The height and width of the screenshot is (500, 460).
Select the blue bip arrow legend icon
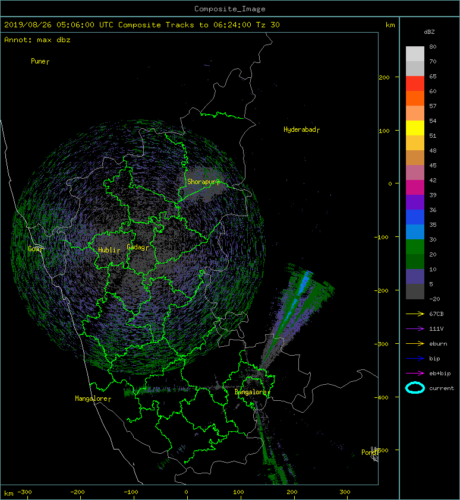415,359
